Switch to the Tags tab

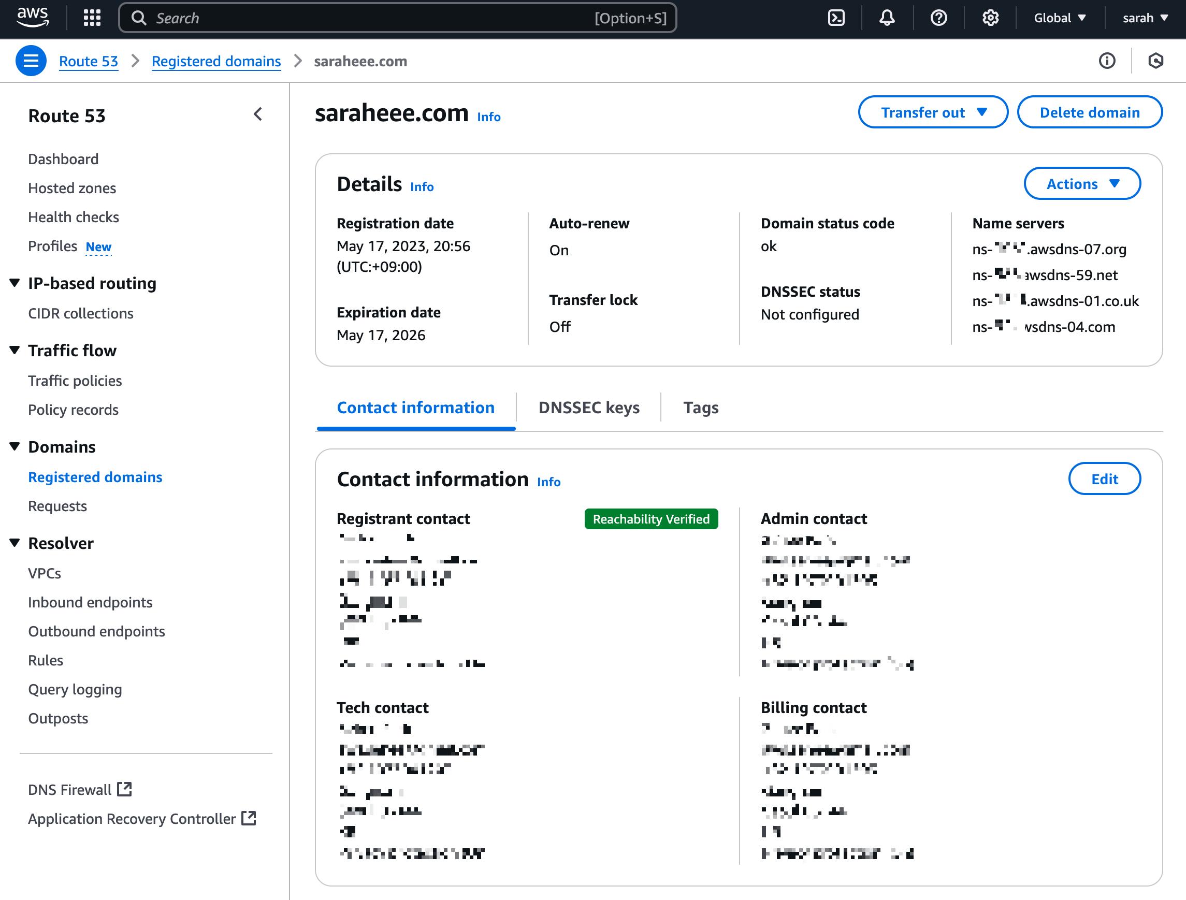pos(700,408)
